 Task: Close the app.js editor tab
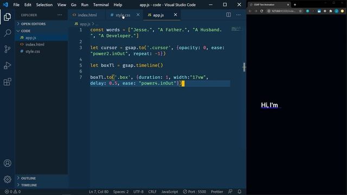(175, 15)
